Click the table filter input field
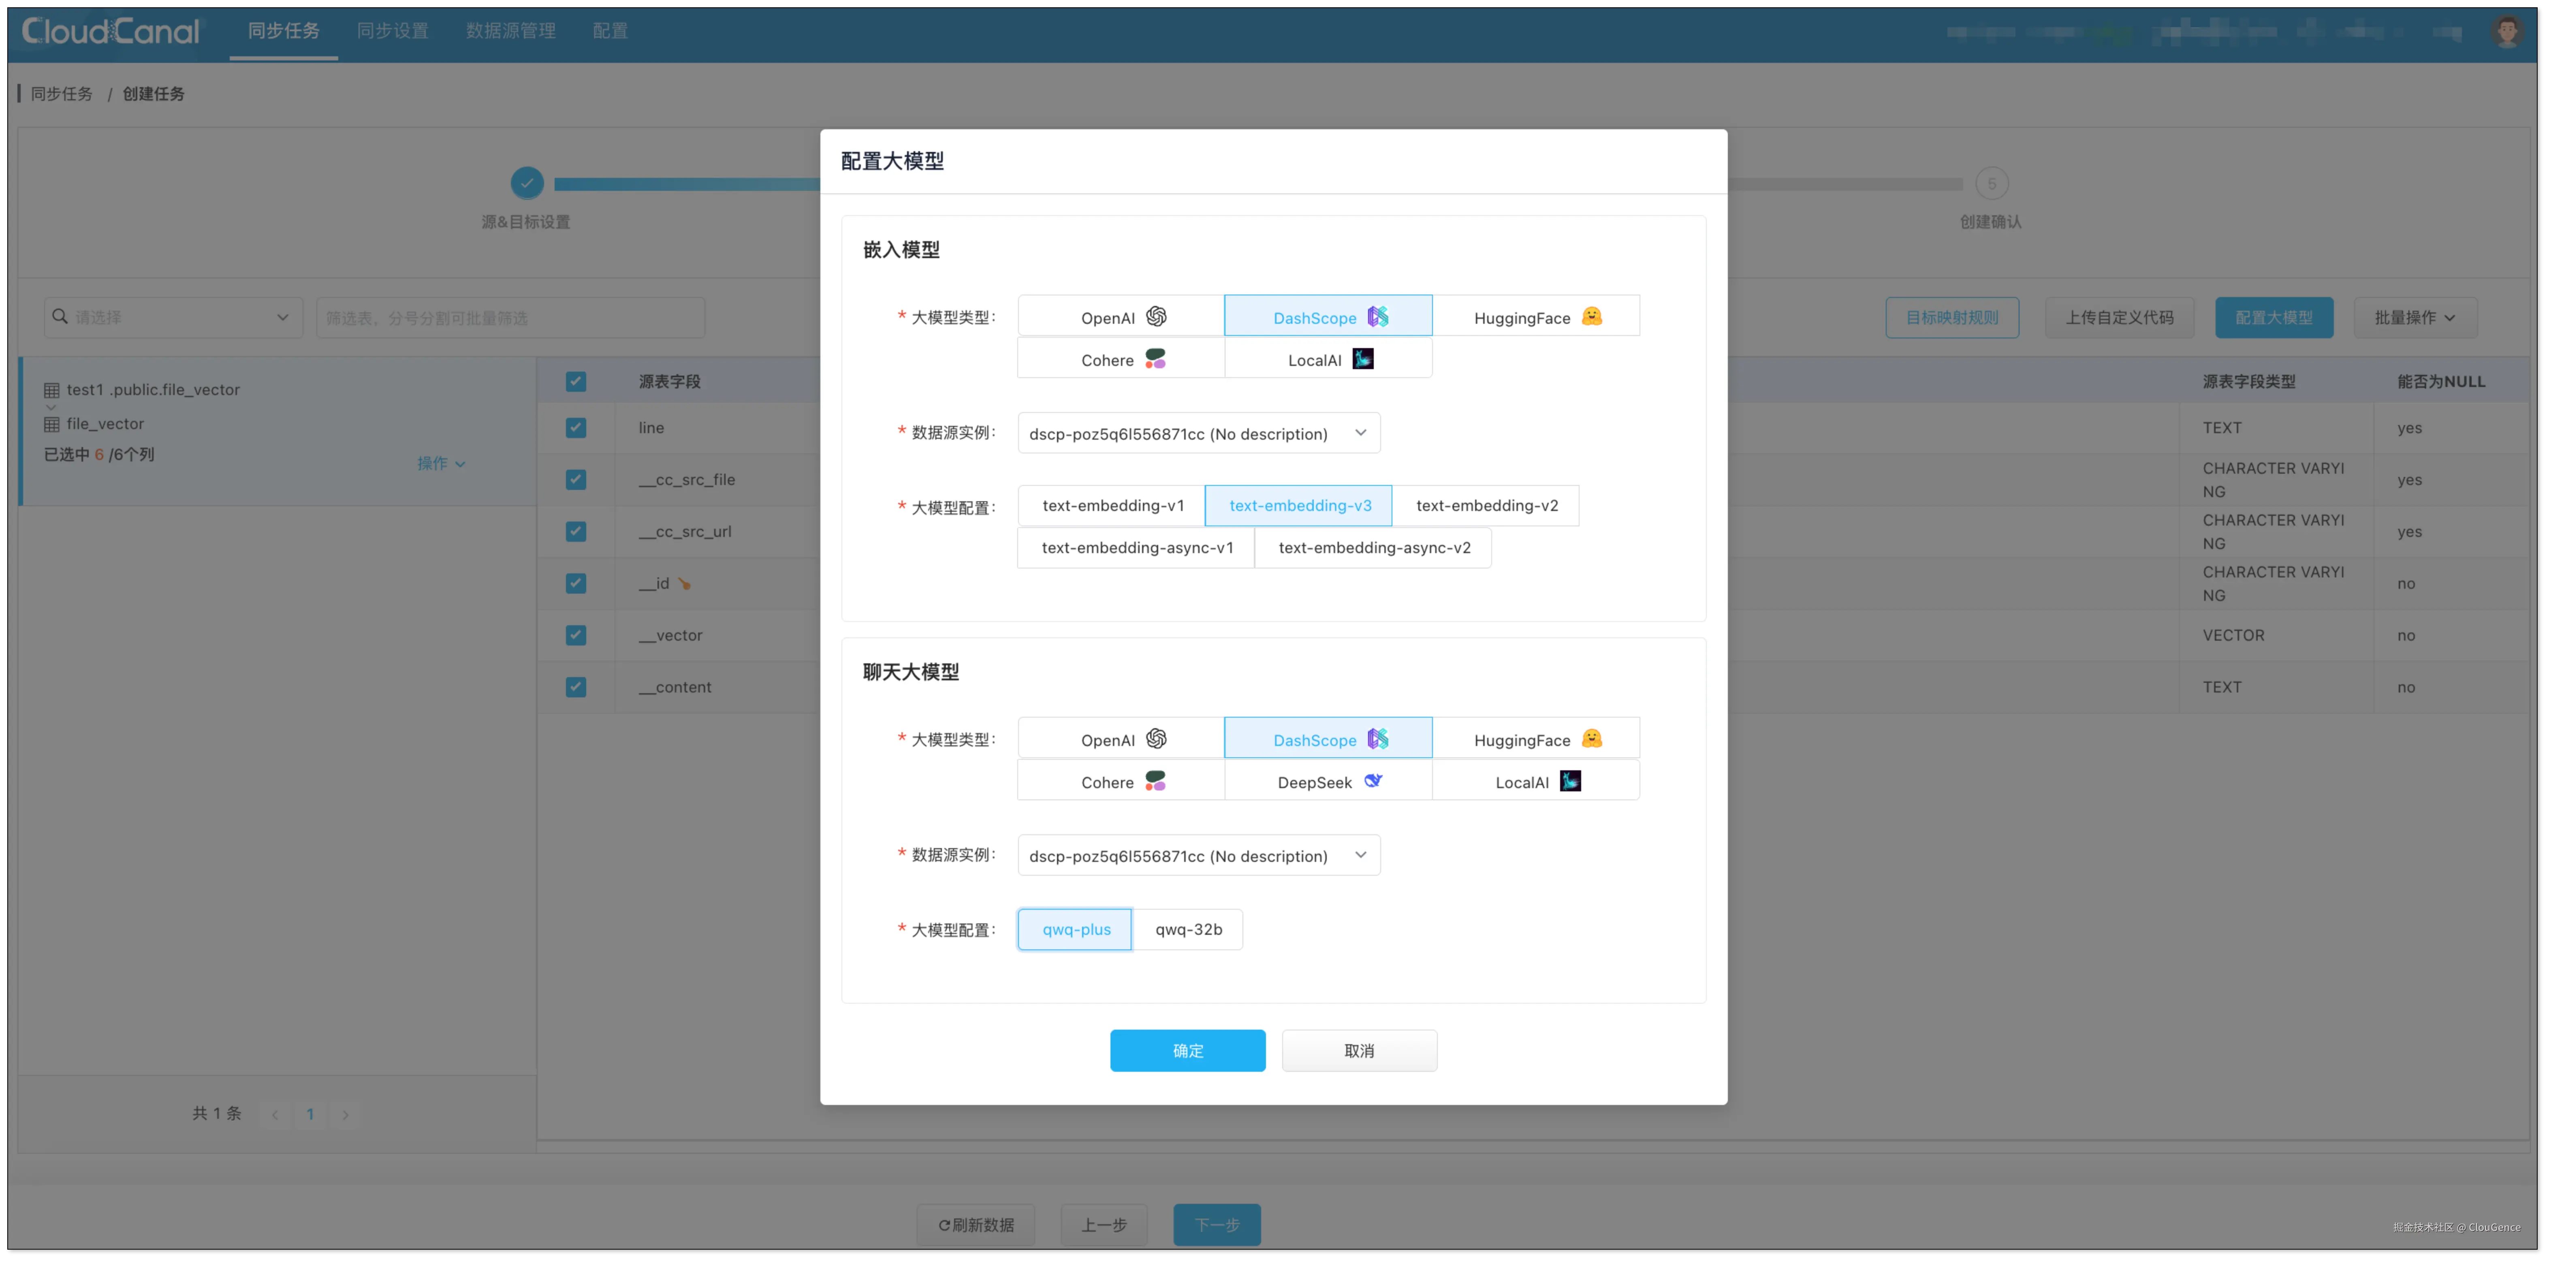The height and width of the screenshot is (1261, 2549). [510, 318]
